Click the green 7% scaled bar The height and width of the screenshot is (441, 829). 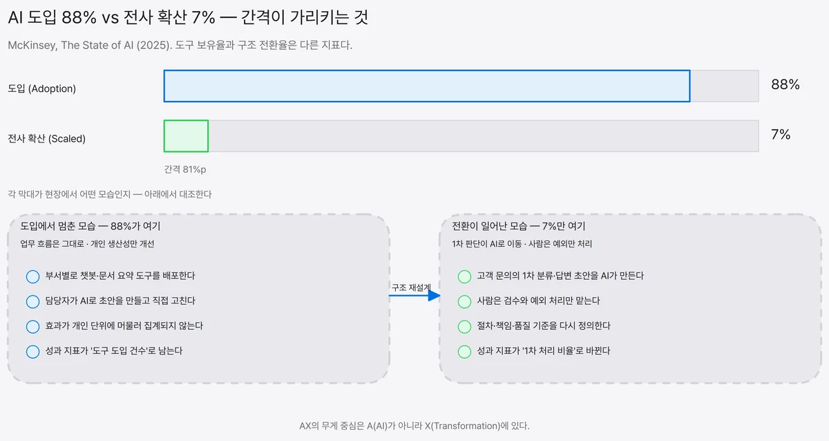coord(186,136)
